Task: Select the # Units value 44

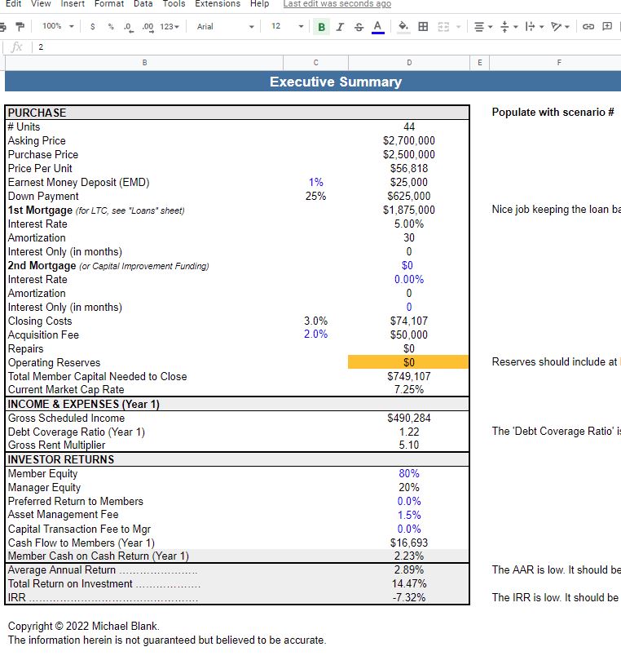Action: click(409, 126)
